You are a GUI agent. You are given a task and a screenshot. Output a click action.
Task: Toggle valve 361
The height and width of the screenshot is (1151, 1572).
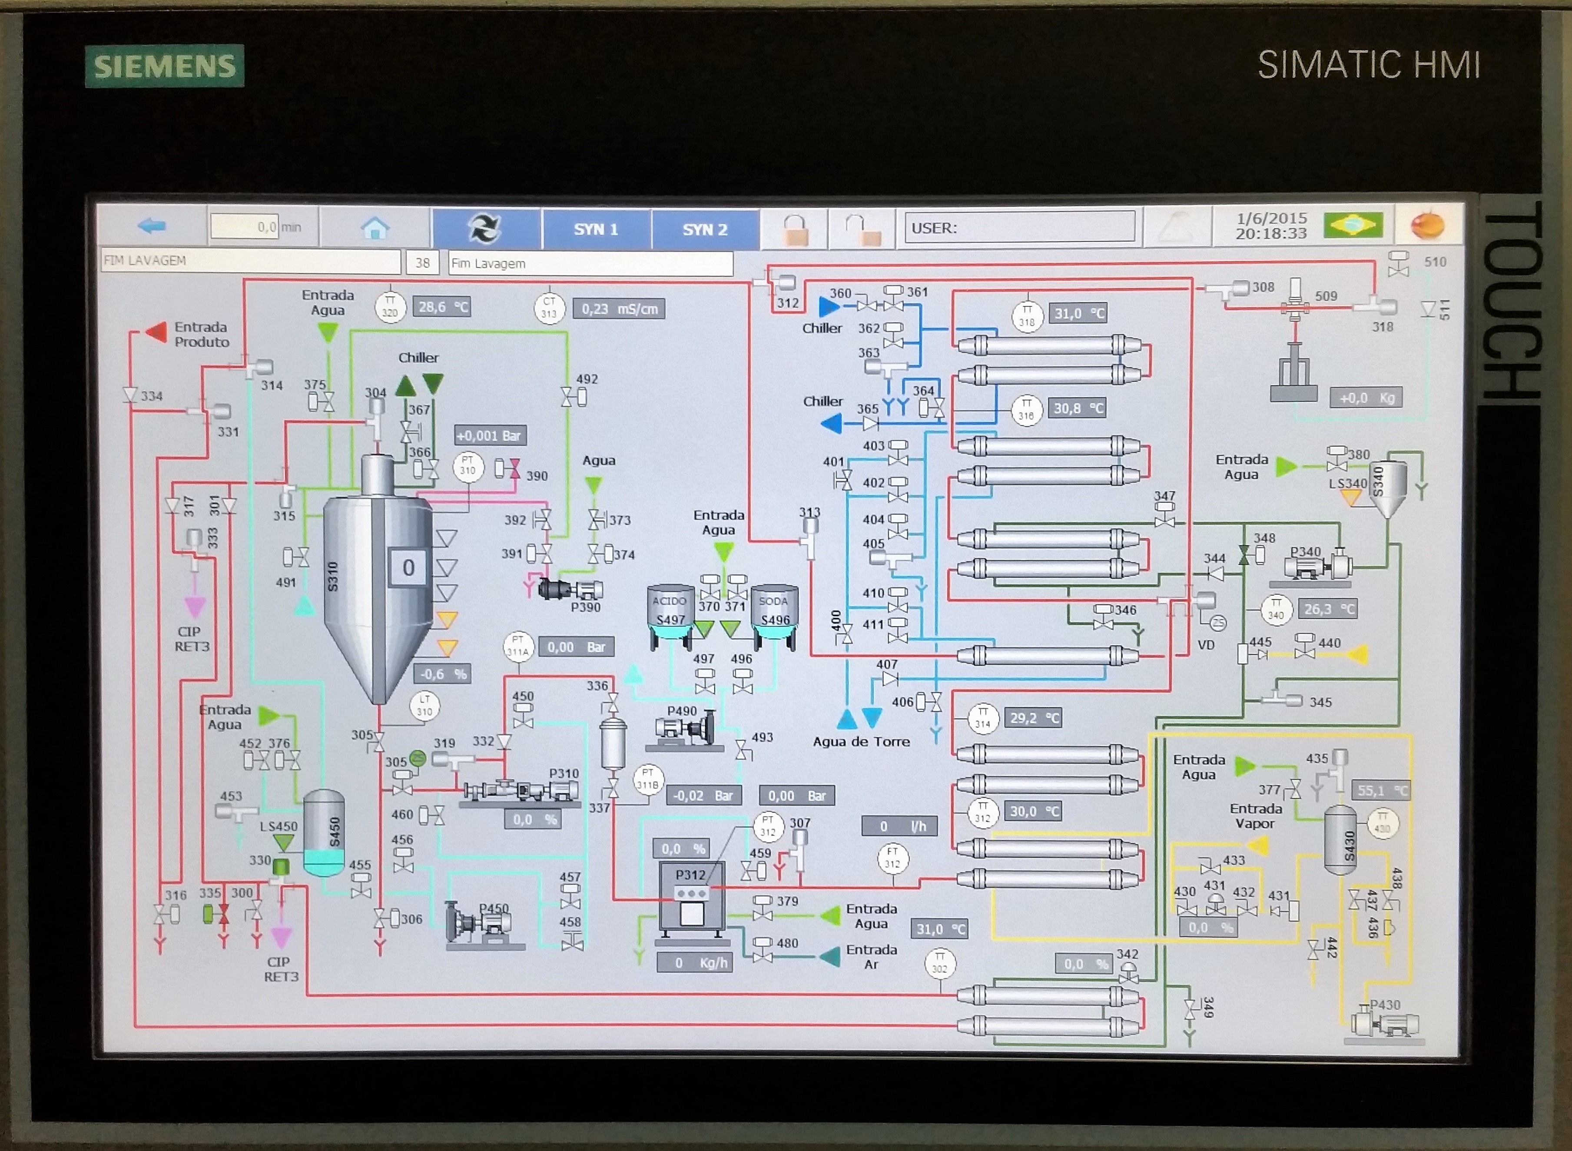(893, 298)
